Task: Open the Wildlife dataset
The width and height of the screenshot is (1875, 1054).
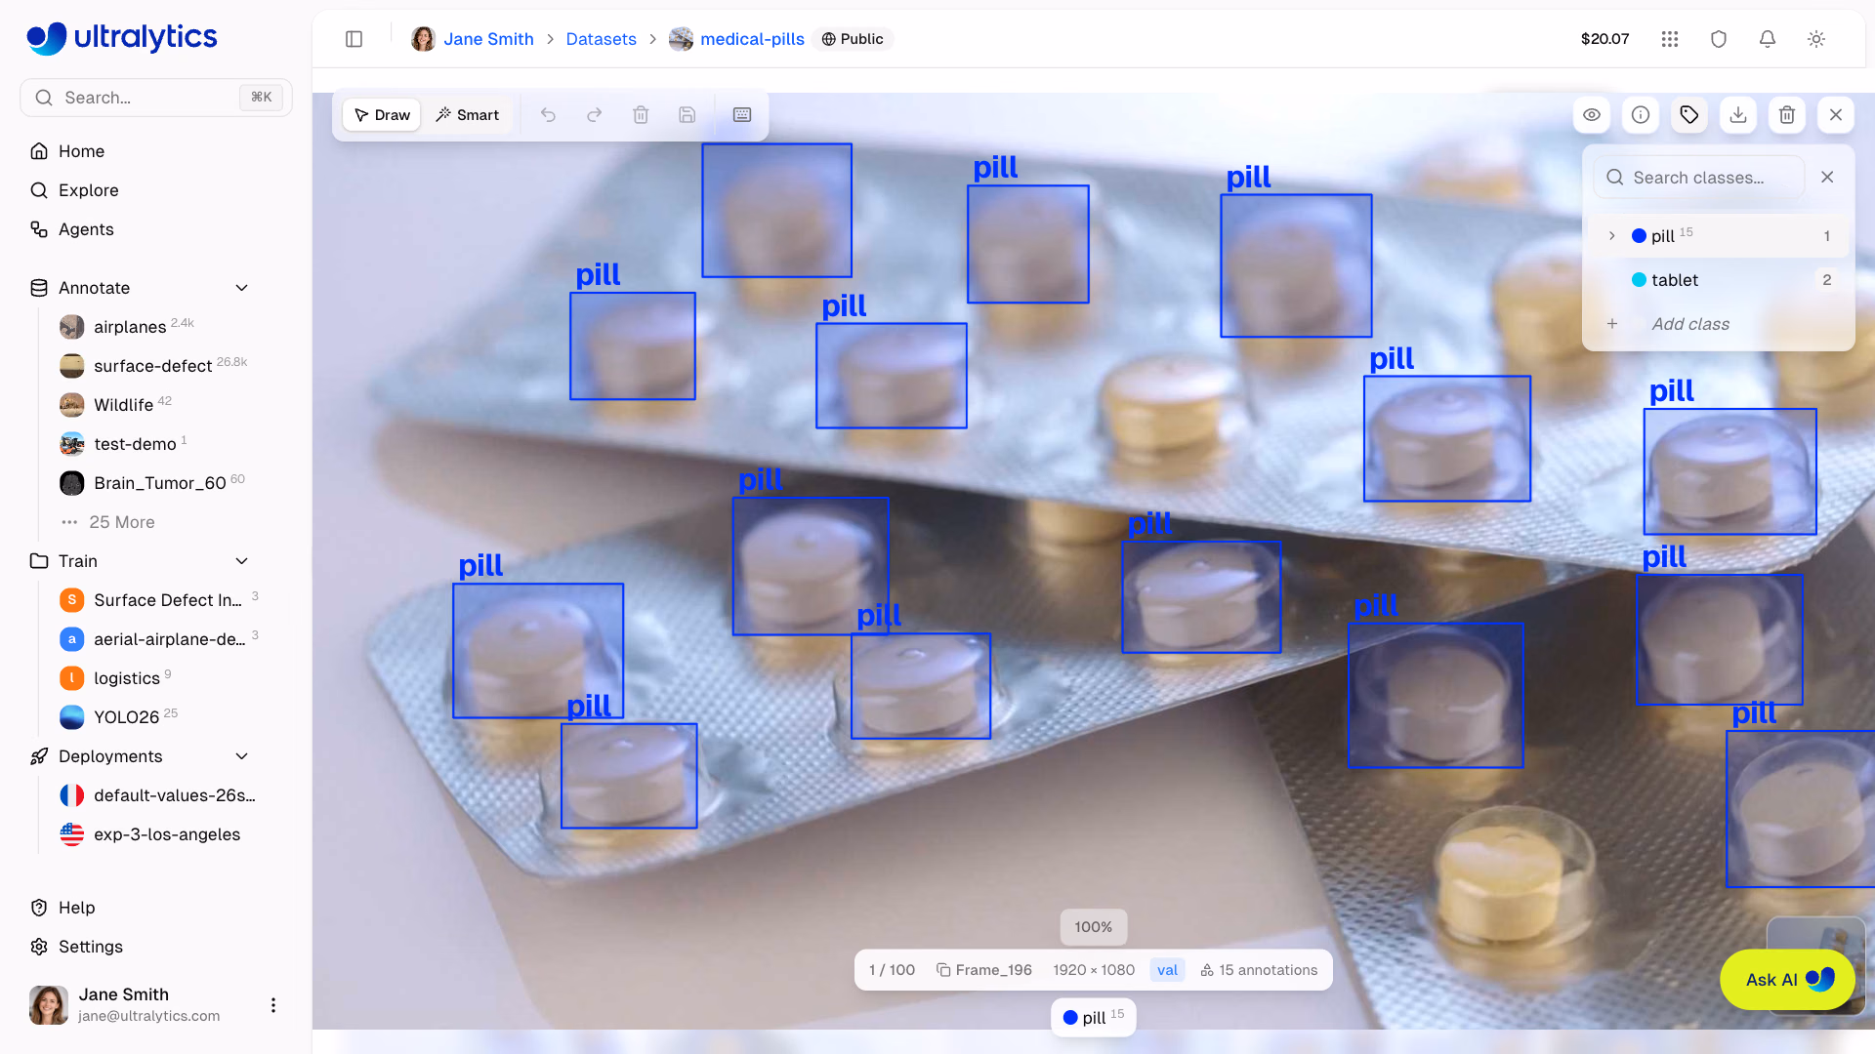Action: point(123,405)
